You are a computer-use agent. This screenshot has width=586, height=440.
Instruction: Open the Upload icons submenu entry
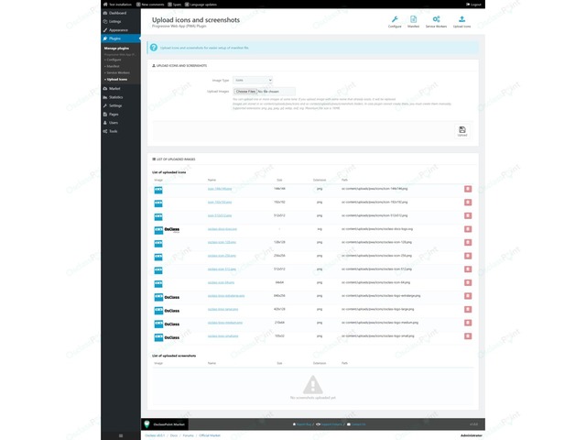[x=116, y=80]
